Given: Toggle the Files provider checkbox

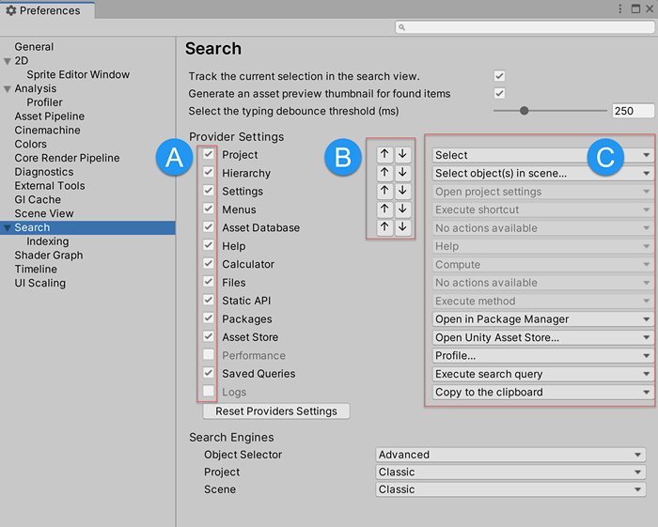Looking at the screenshot, I should [209, 281].
